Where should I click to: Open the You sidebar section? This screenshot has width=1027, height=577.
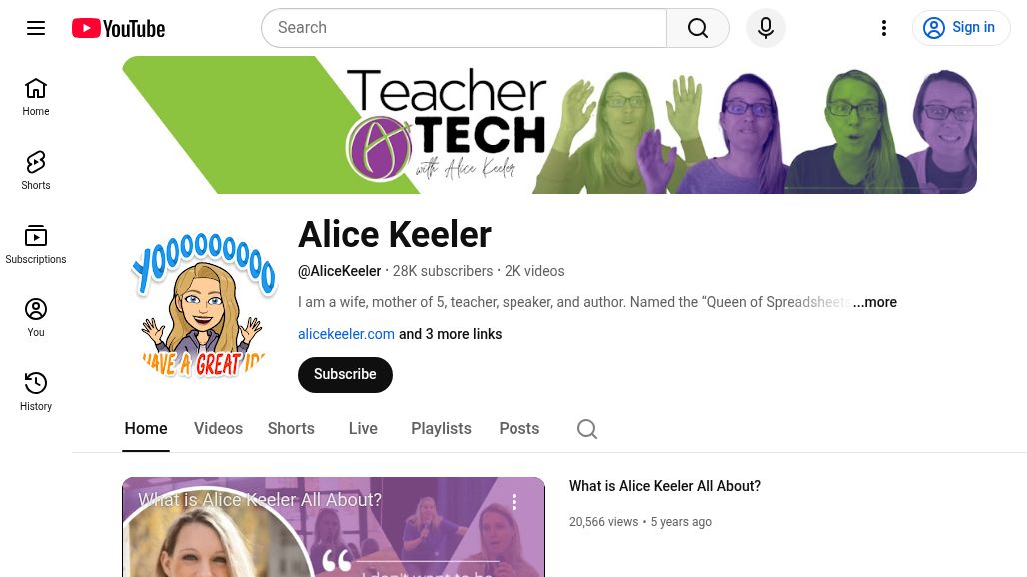36,318
